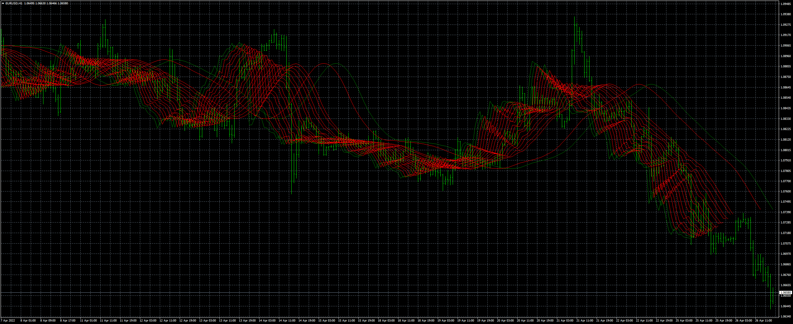Click the 1.06970 price scale label
This screenshot has width=793, height=324.
(x=786, y=254)
